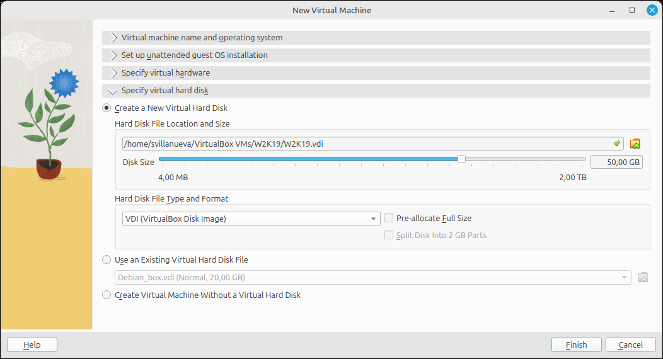Click in the 50,00 GB disk size field
This screenshot has height=359, width=663.
[616, 162]
